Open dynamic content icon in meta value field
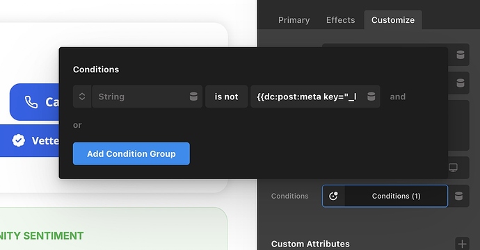 [371, 97]
